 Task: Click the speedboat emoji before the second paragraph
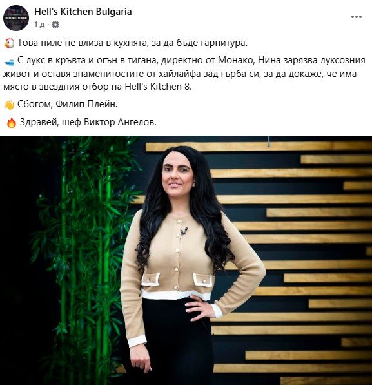tap(9, 62)
